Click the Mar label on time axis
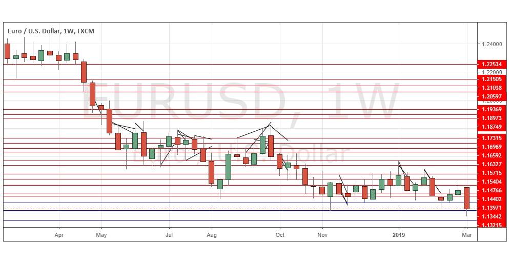 click(467, 235)
